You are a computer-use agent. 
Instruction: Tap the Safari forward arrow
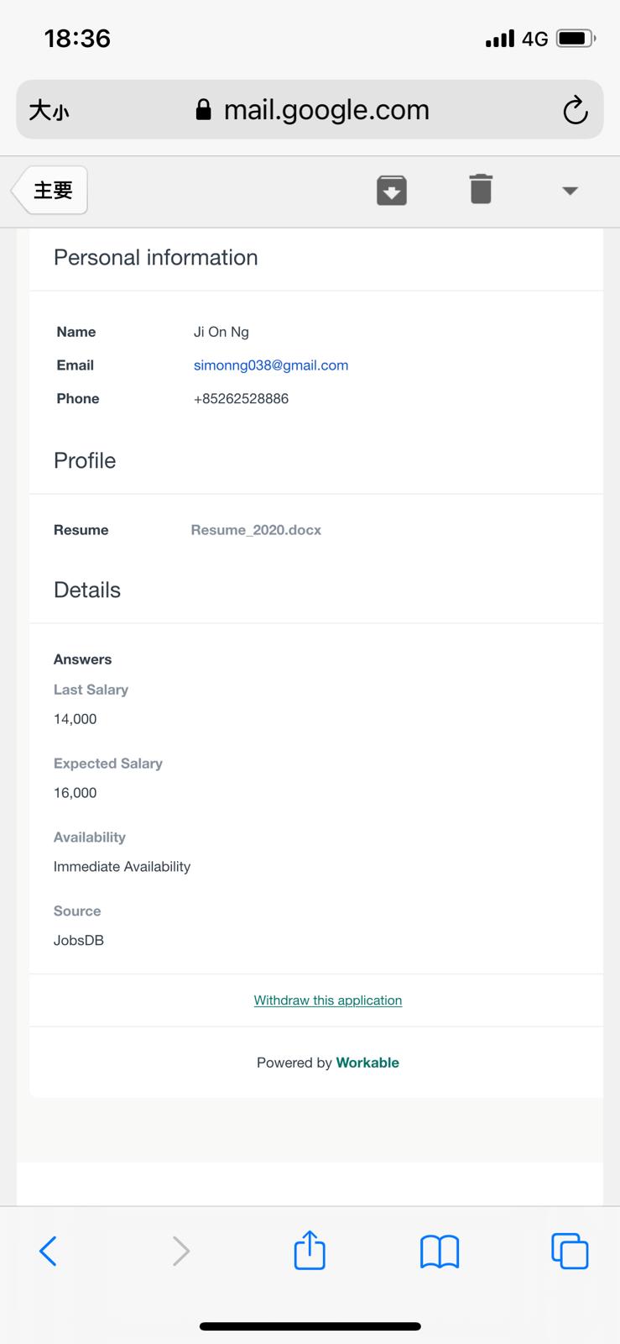point(180,1251)
